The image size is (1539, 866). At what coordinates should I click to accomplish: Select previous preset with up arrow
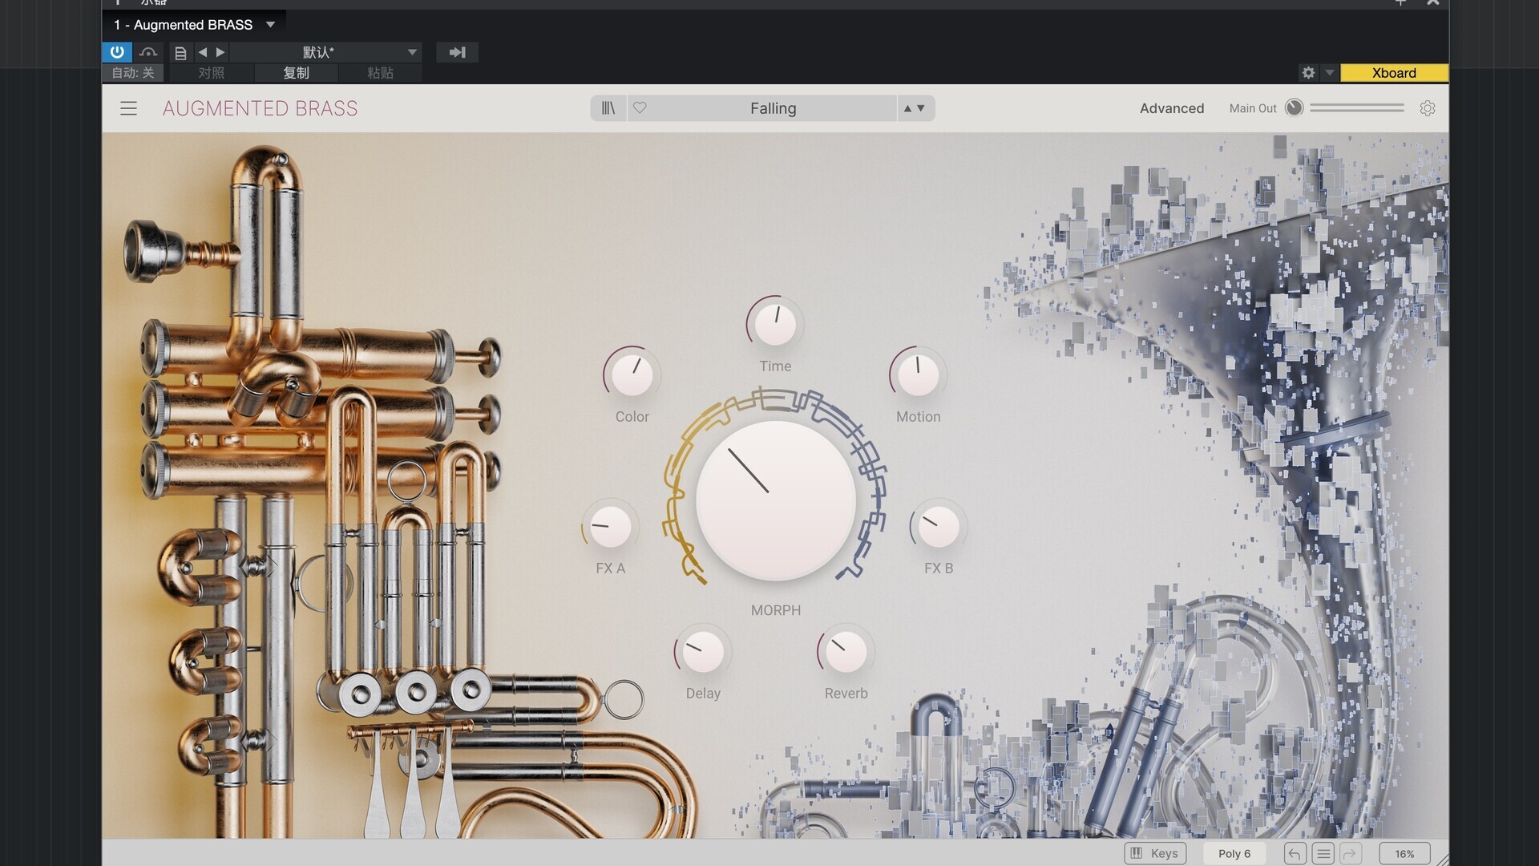coord(907,108)
